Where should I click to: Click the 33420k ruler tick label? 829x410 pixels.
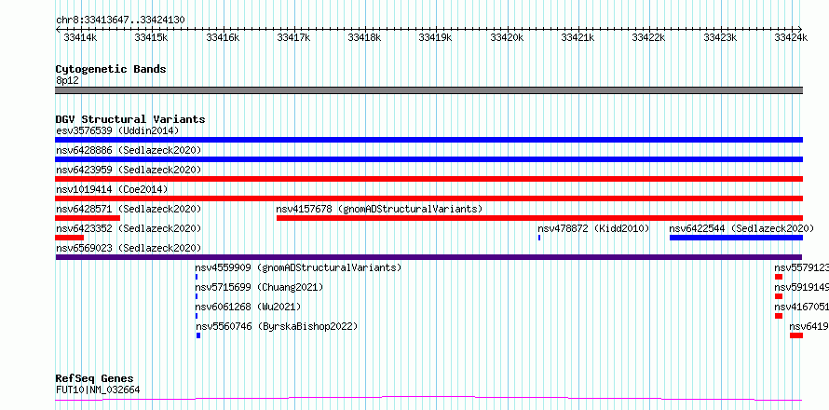pos(507,37)
